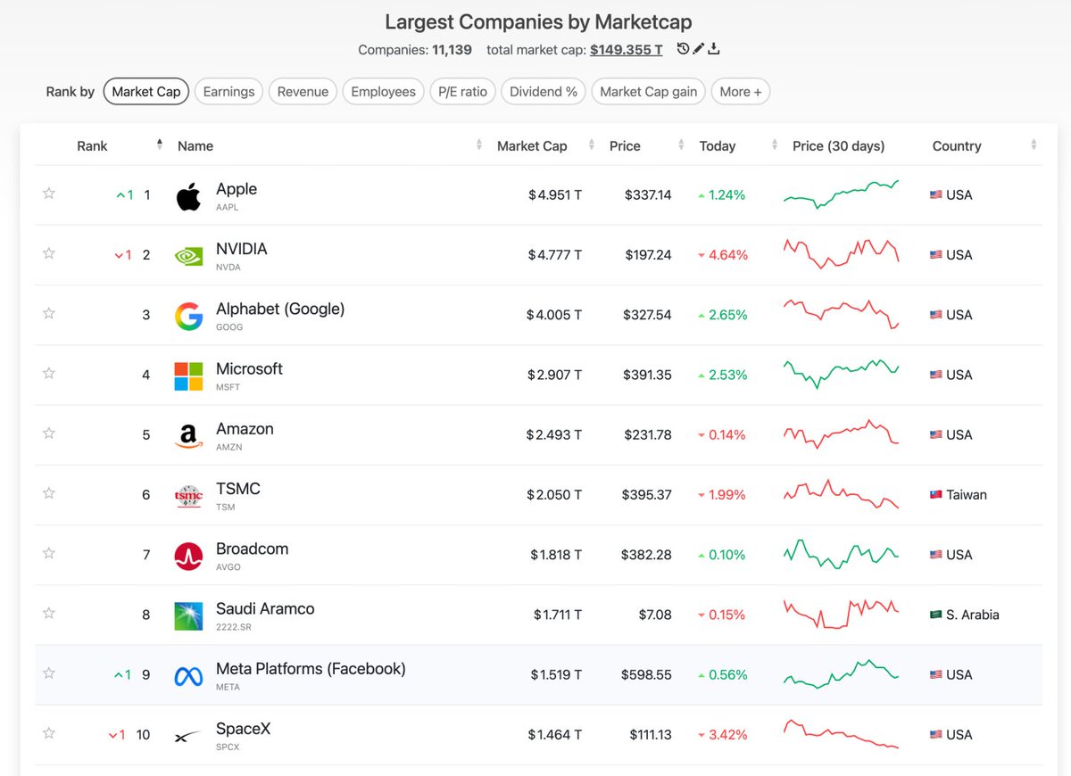This screenshot has width=1071, height=776.
Task: Rank by Market Cap gain
Action: click(649, 92)
